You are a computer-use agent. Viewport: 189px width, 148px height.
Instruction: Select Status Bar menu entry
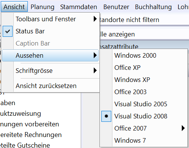point(50,31)
